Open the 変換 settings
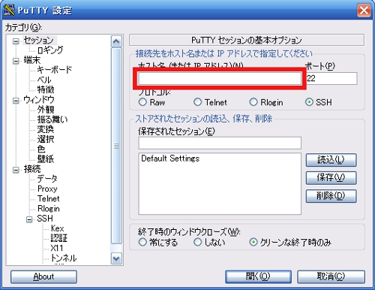This screenshot has width=375, height=290. [46, 129]
